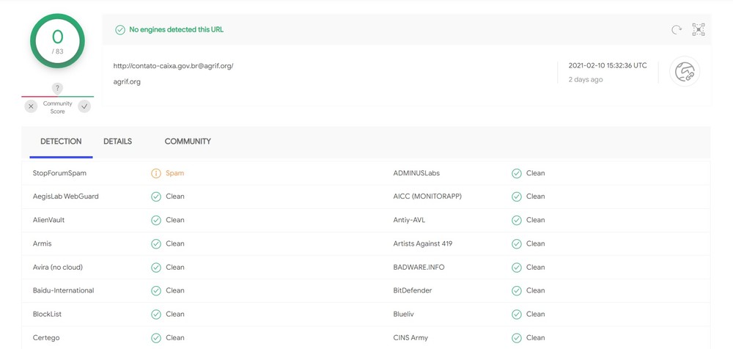Image resolution: width=733 pixels, height=349 pixels.
Task: Click BitDefender clean checkmark icon
Action: tap(516, 290)
